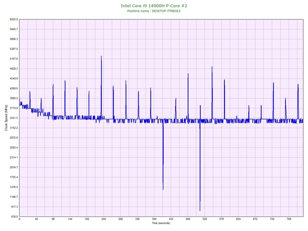The image size is (308, 231).
Task: Click the 5666.3 y-axis label
Action: point(14,39)
